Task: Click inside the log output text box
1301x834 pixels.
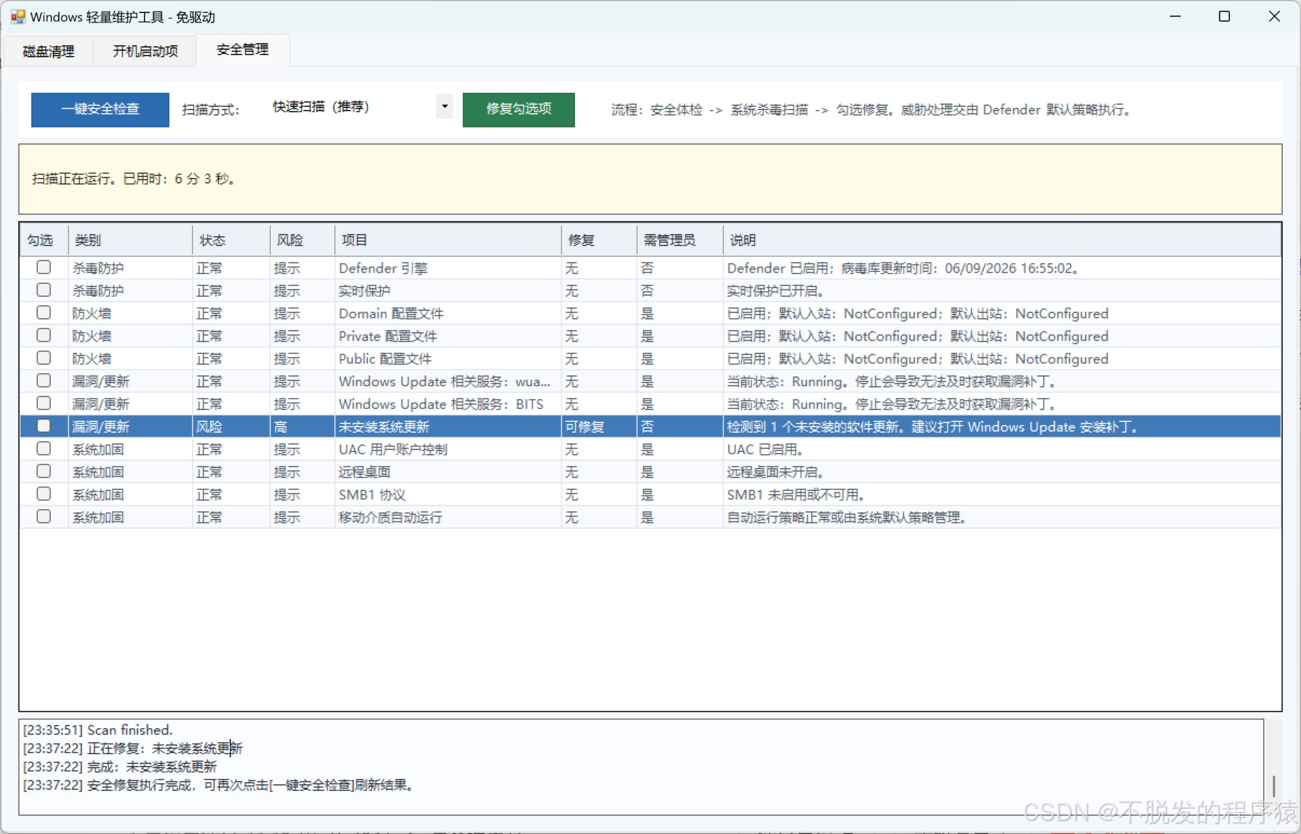Action: pos(641,767)
